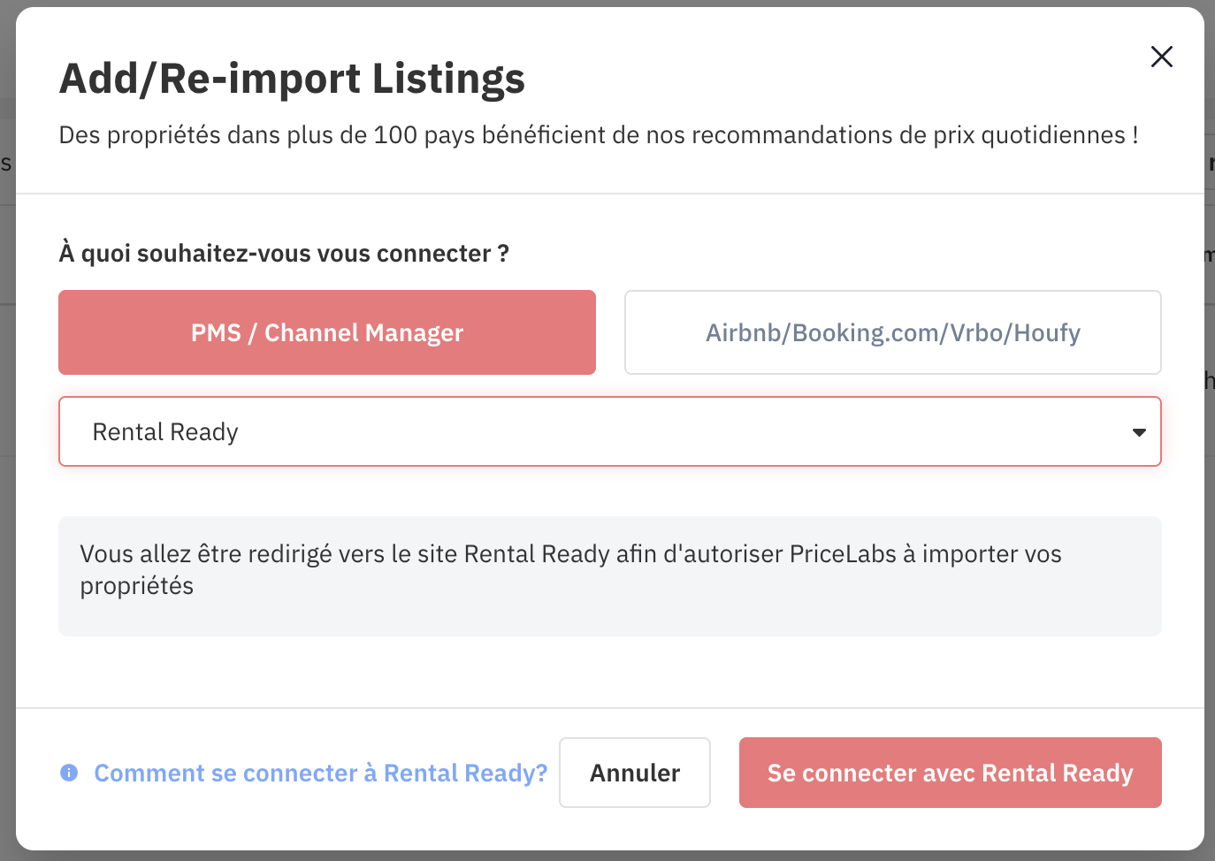Switch to Airbnb/Booking.com/Vrbo/Houfy option
This screenshot has height=861, width=1215.
[892, 332]
